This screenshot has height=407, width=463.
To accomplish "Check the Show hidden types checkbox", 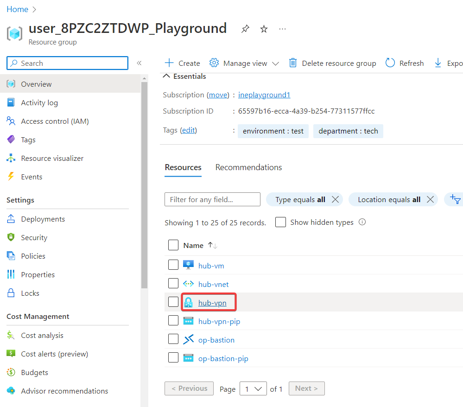I will pos(280,223).
